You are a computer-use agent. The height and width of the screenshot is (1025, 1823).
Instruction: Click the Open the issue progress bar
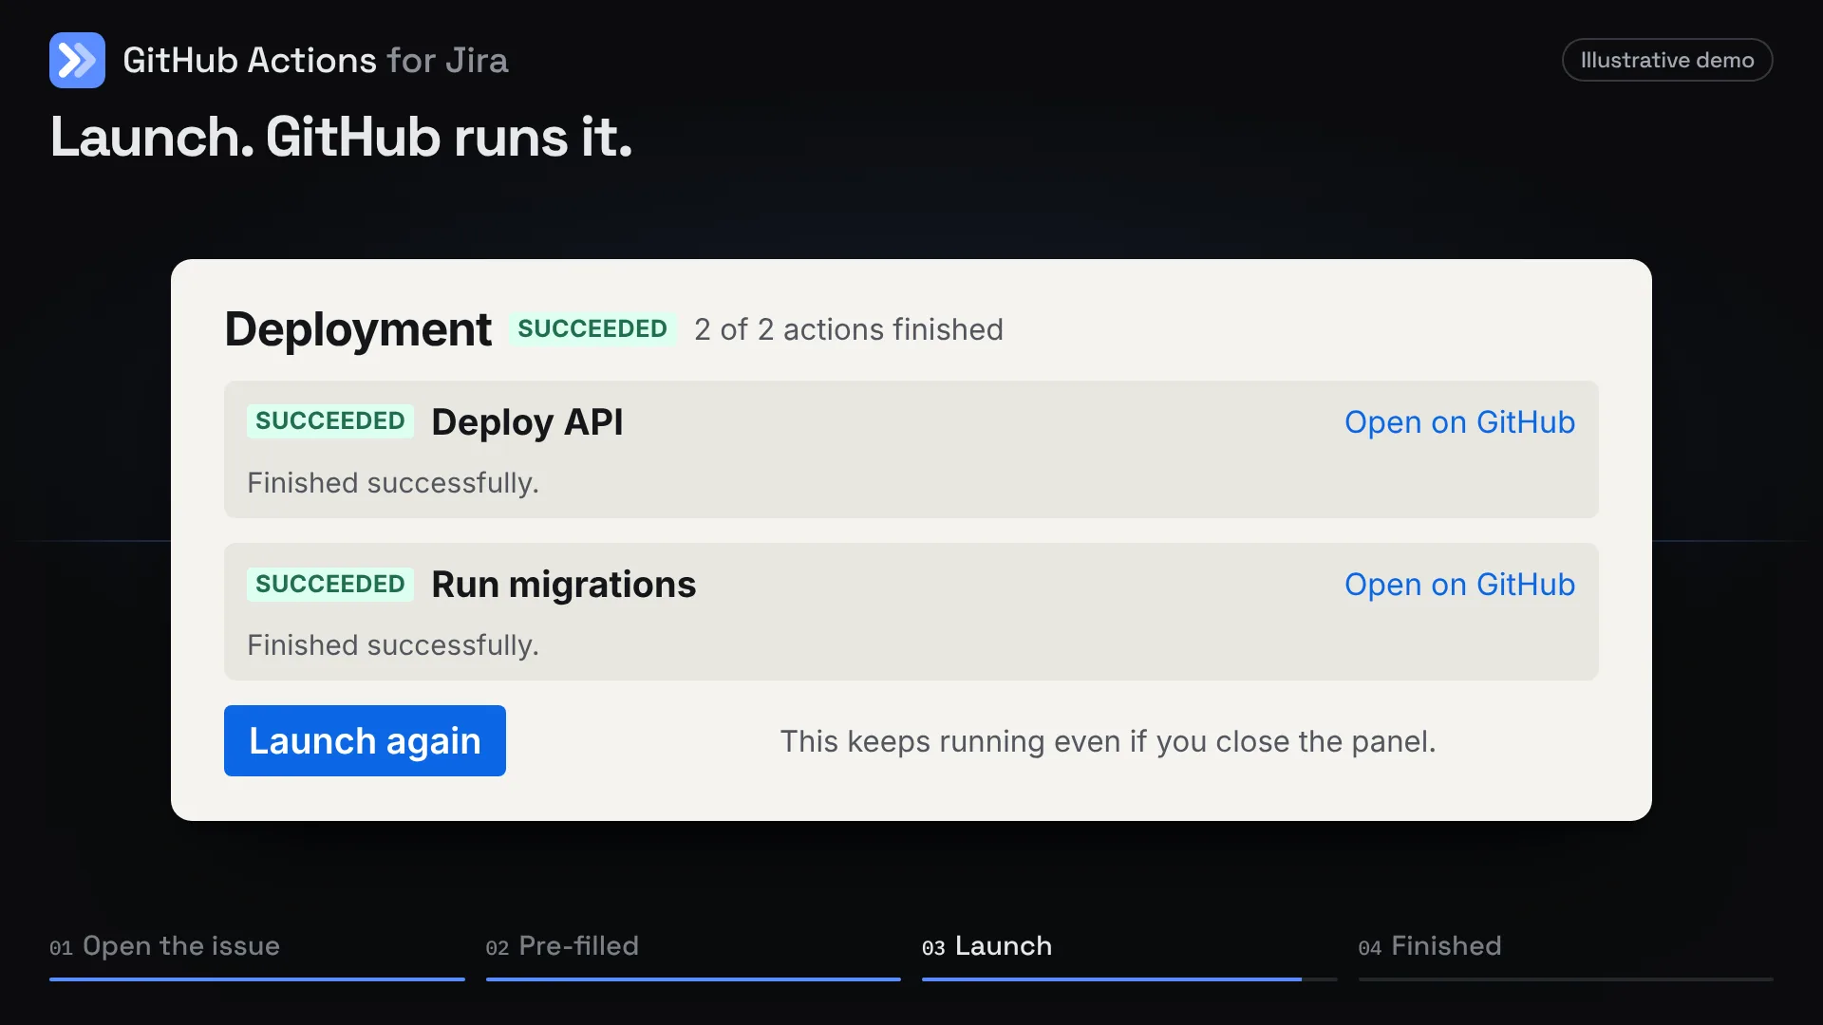[x=257, y=978]
